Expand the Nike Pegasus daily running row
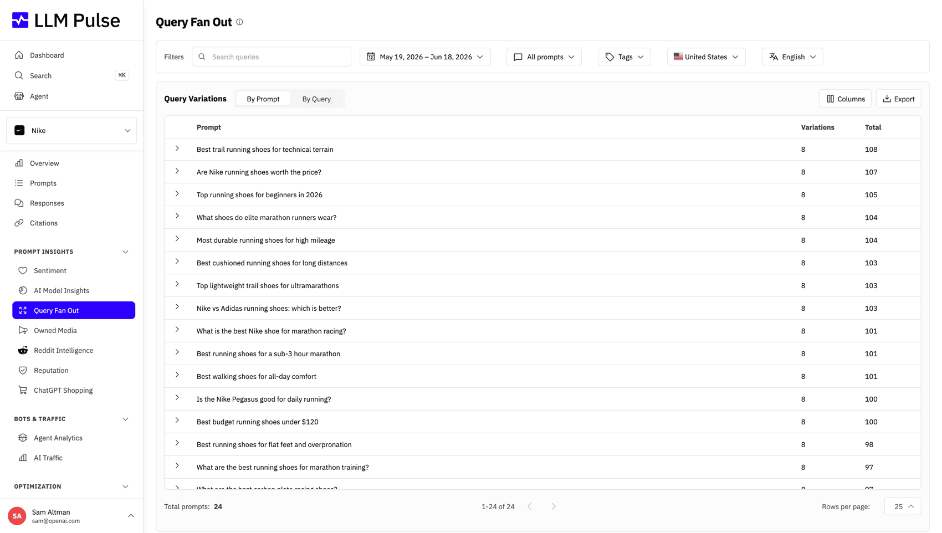 177,398
